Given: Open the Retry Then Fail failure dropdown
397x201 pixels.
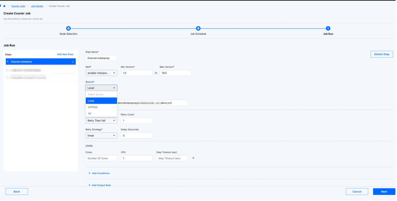Looking at the screenshot, I should click(x=101, y=120).
